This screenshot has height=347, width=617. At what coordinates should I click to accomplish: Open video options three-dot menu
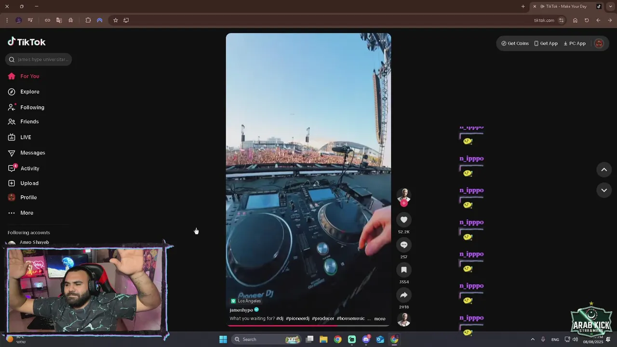point(382,41)
